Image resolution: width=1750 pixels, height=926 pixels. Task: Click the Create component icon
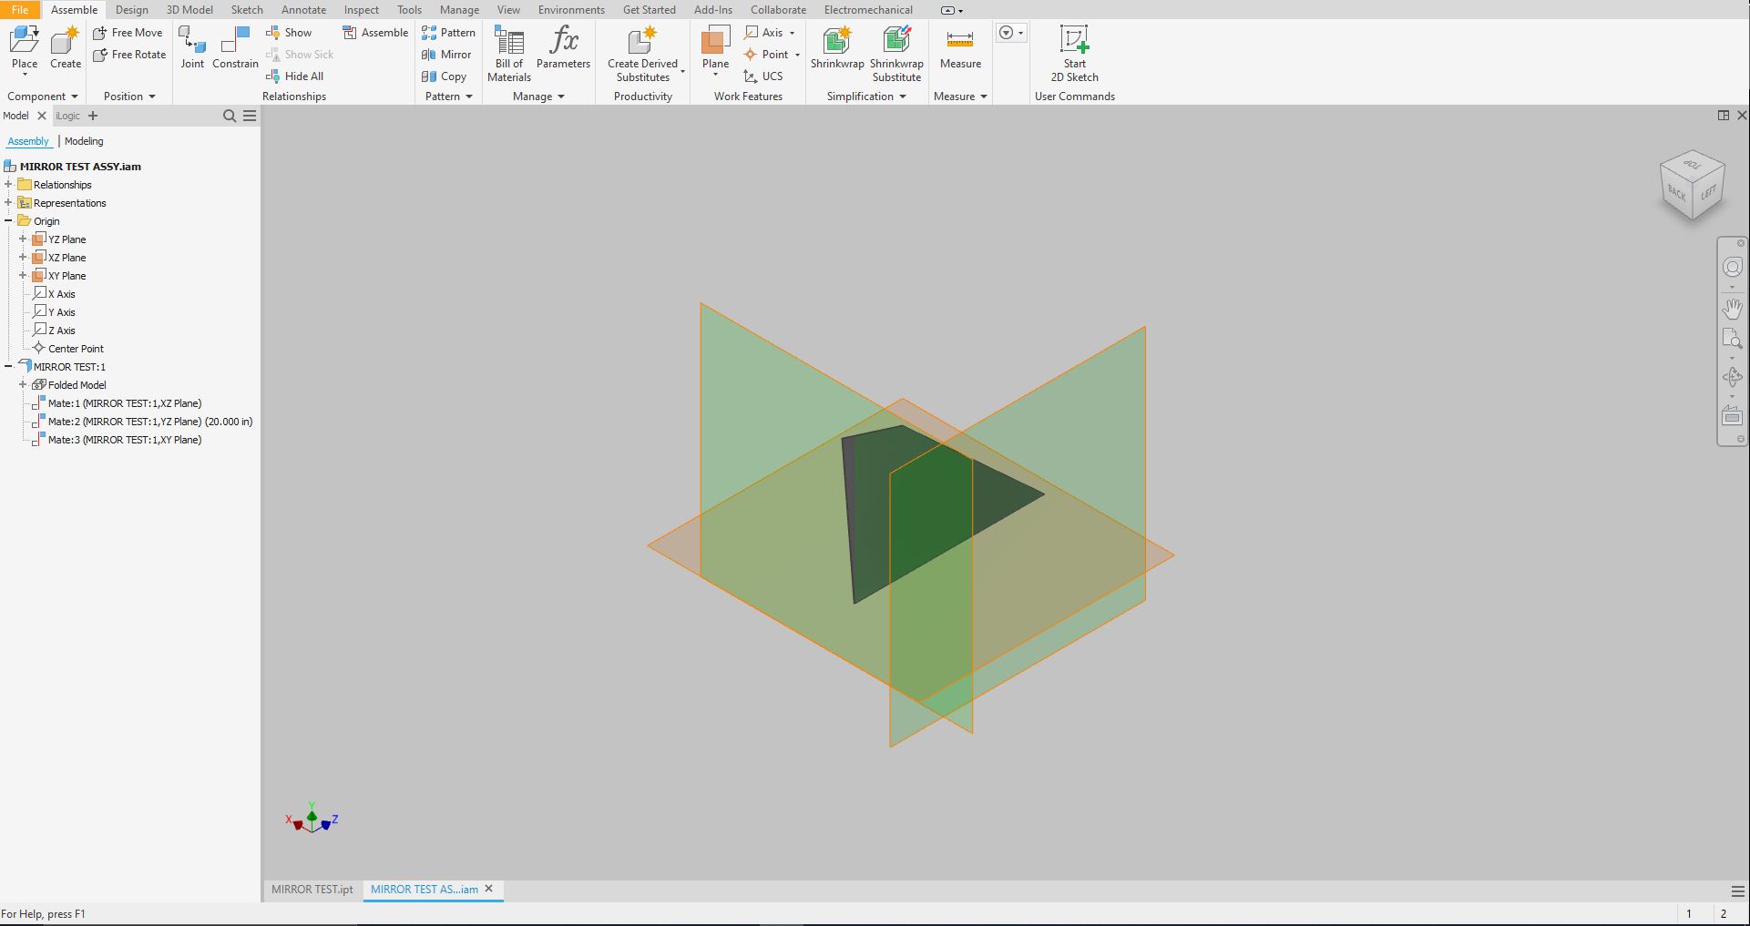click(66, 48)
